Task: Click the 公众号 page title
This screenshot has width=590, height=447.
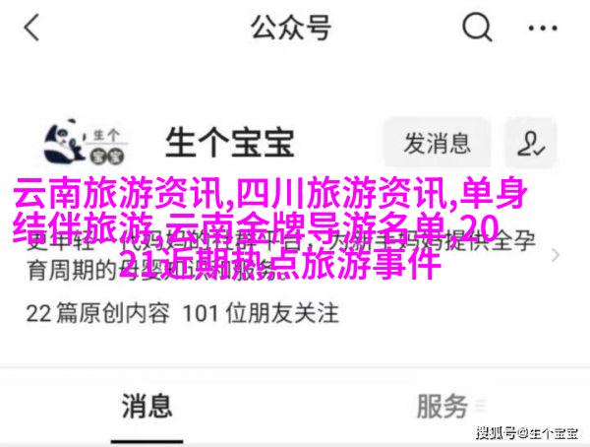Action: [291, 28]
